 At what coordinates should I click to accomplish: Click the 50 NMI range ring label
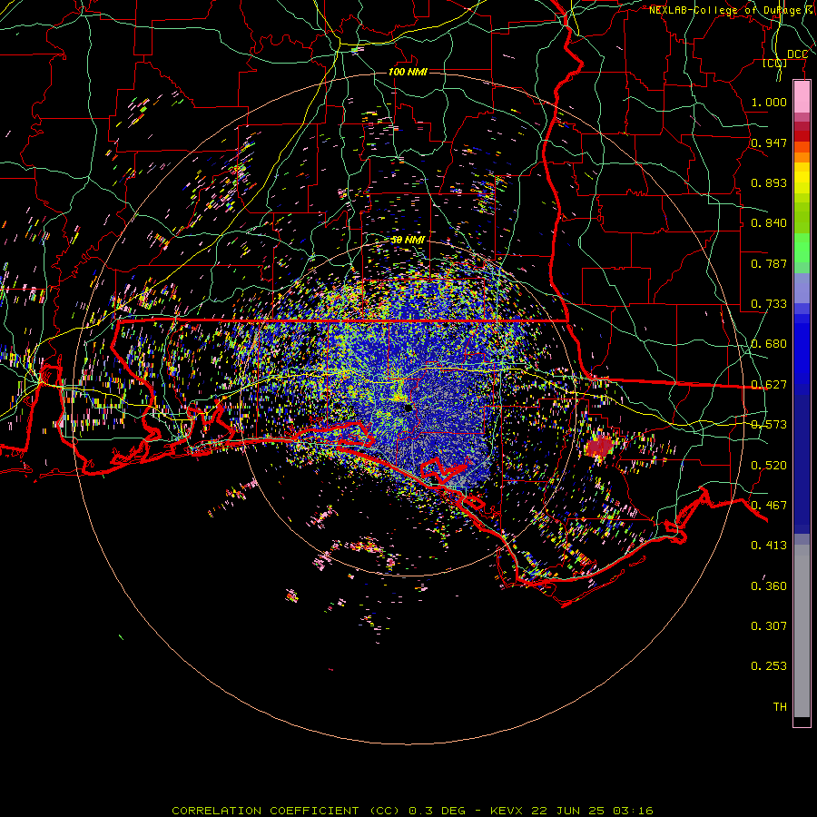pos(408,240)
